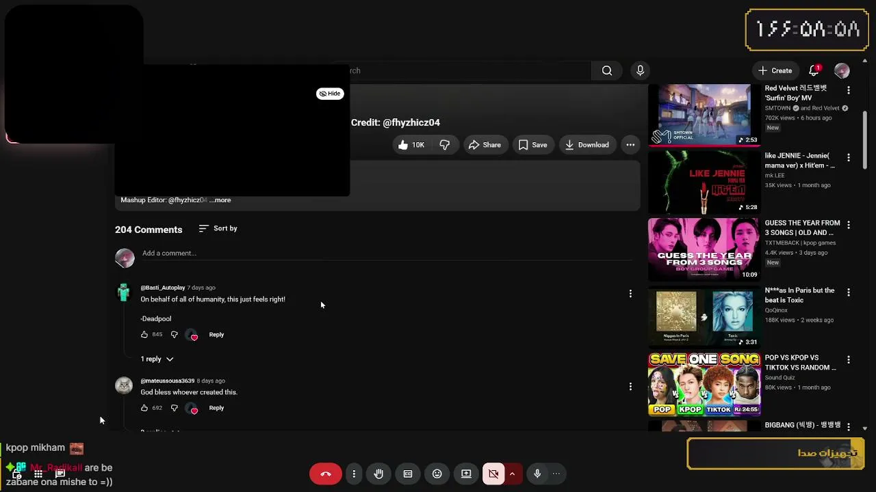Hide the shared-screen overlay with Hide button

click(330, 94)
